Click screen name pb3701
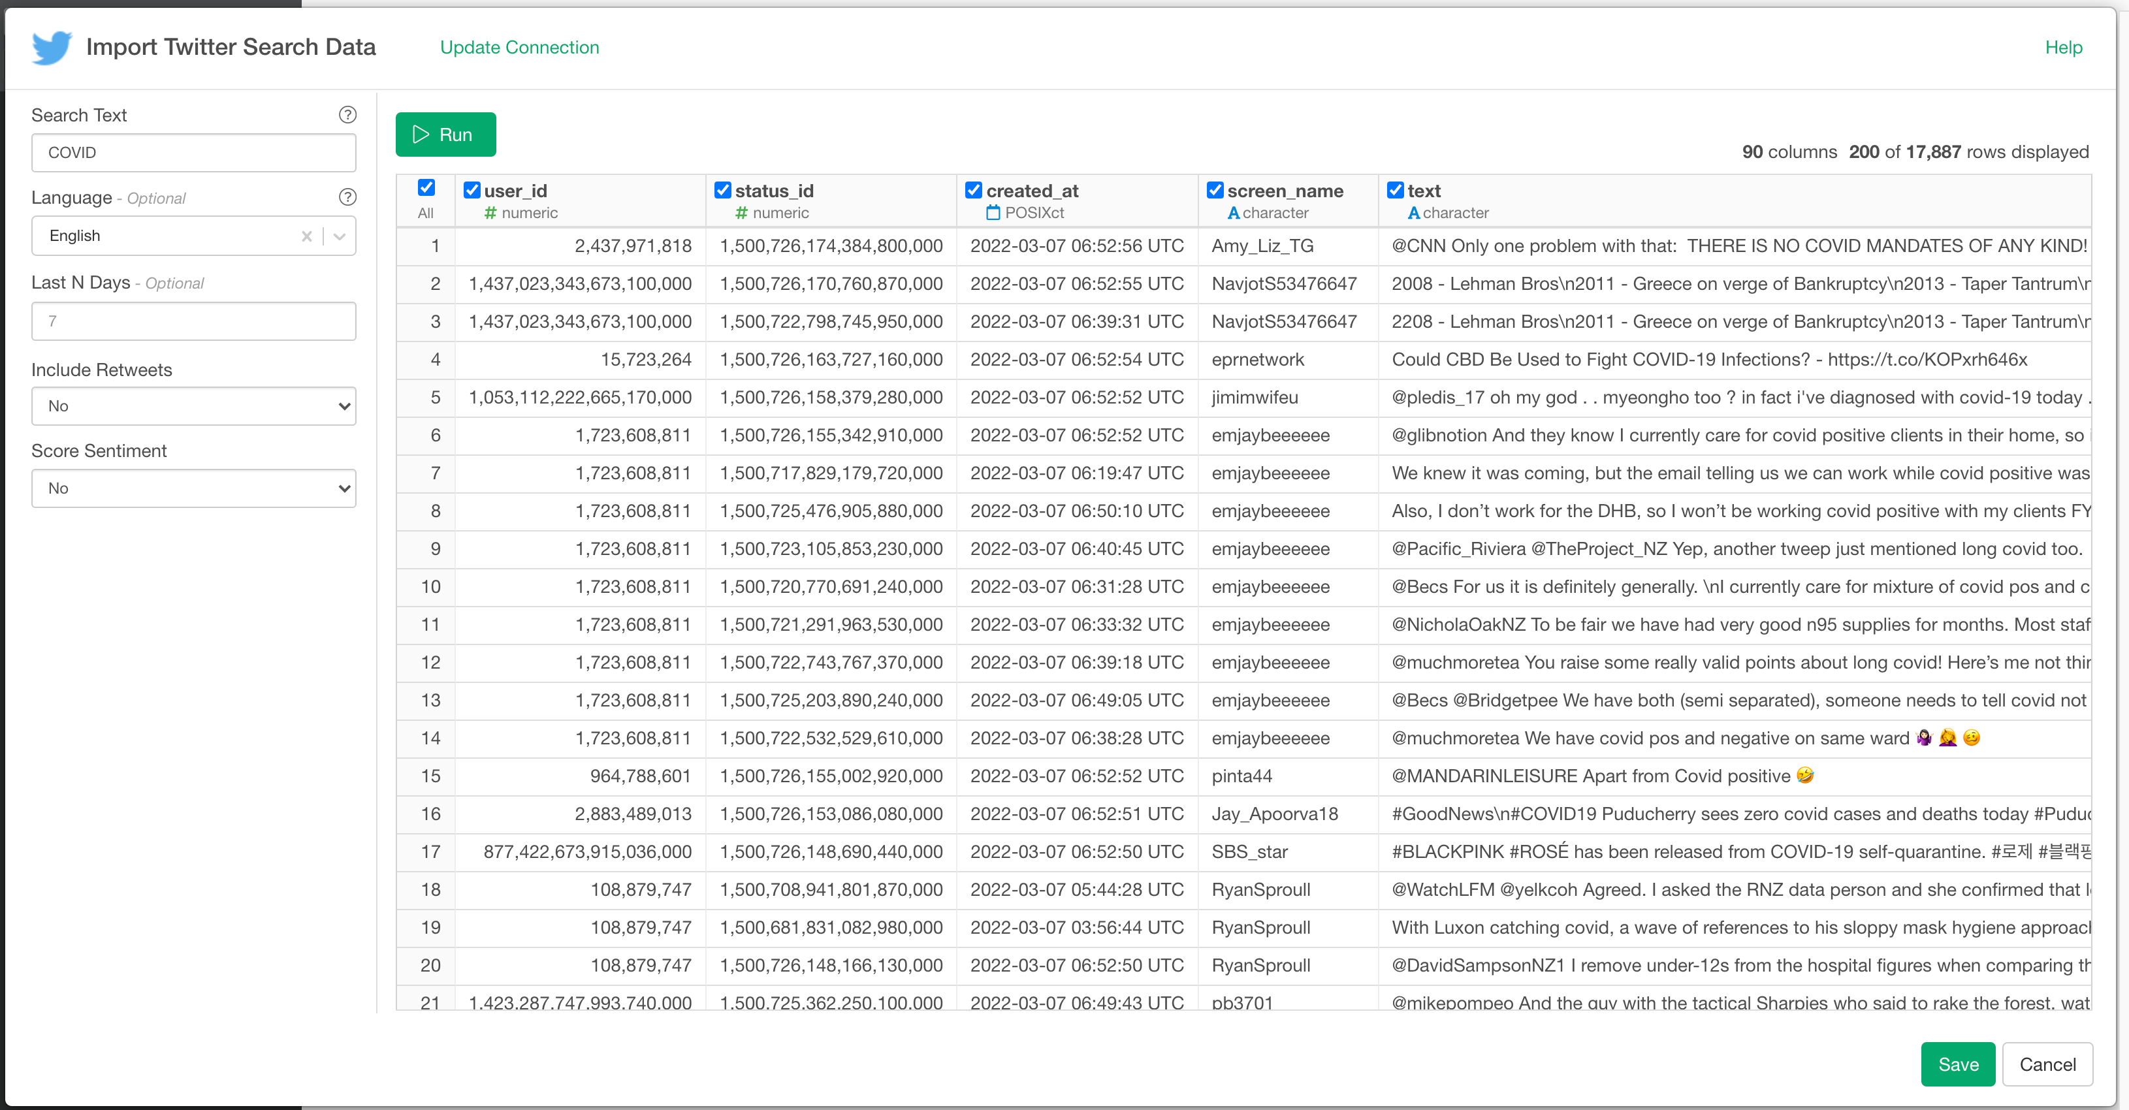 coord(1242,1002)
